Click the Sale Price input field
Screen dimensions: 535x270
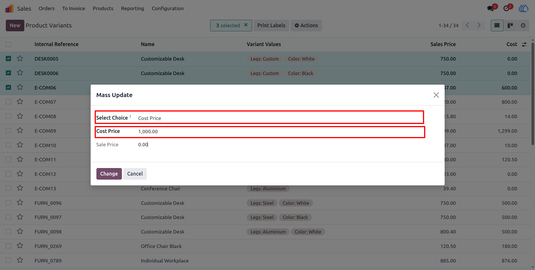(x=280, y=145)
